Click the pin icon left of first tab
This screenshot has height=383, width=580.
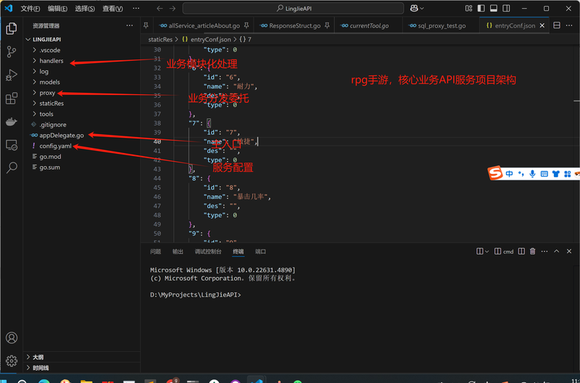coord(146,25)
